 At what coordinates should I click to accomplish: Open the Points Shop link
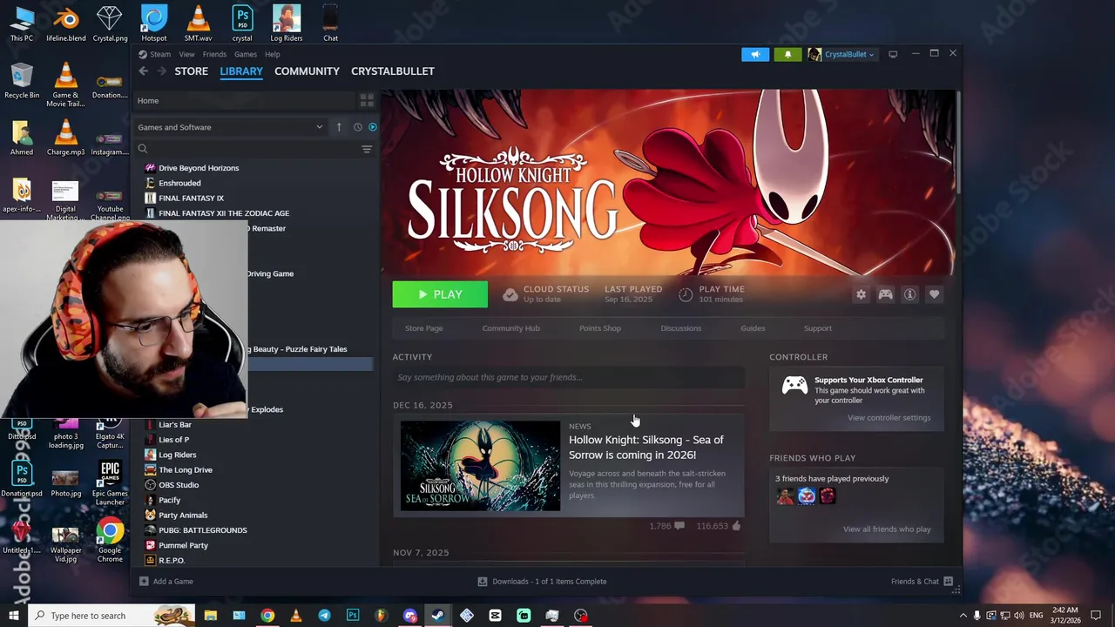coord(600,328)
